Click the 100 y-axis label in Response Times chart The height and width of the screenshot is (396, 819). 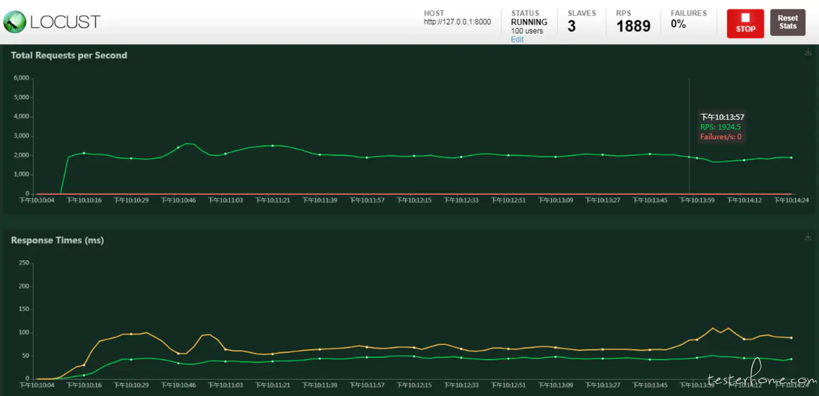(24, 333)
